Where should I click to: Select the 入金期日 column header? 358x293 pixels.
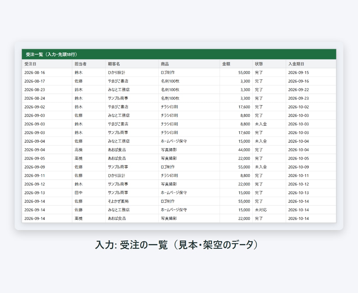[x=311, y=64]
